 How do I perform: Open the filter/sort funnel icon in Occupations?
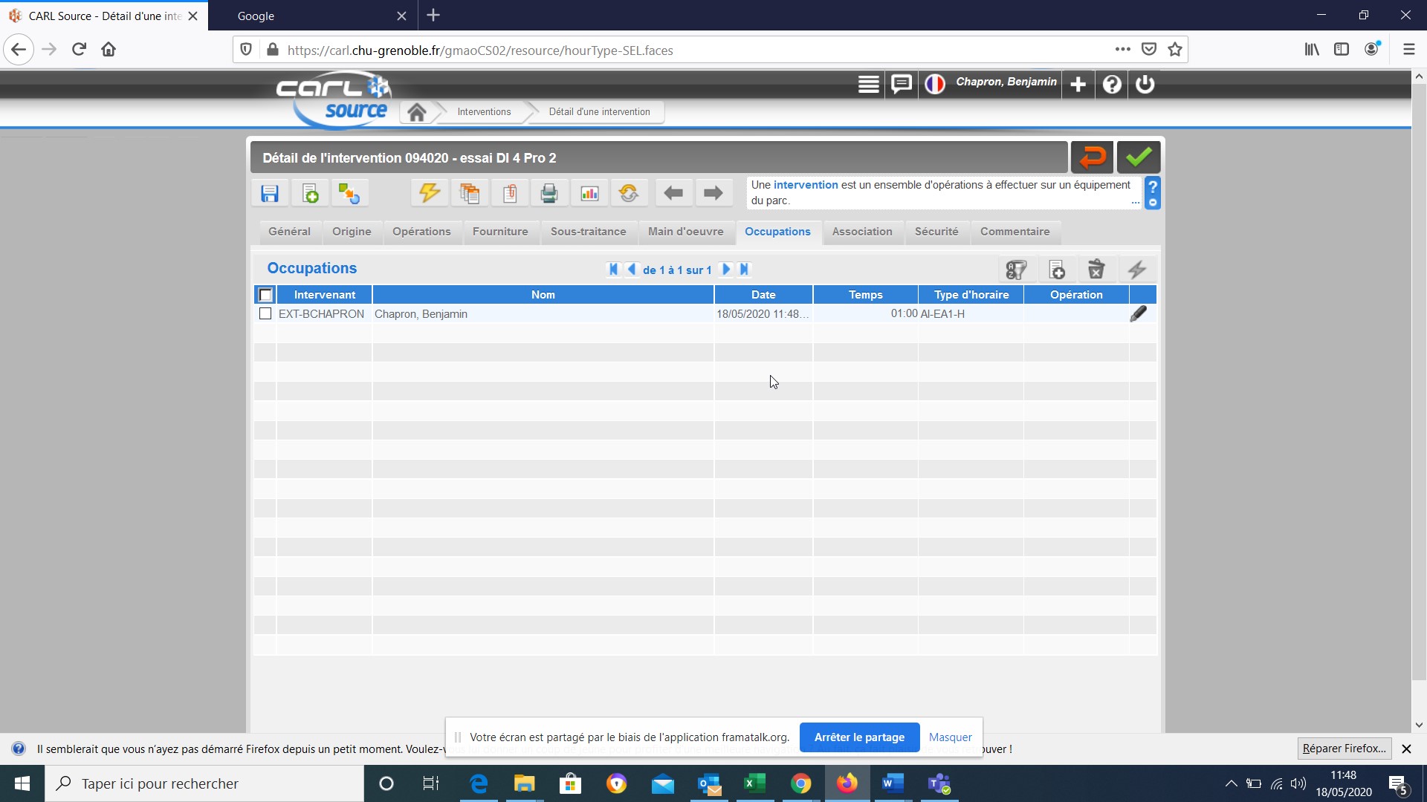(1016, 270)
